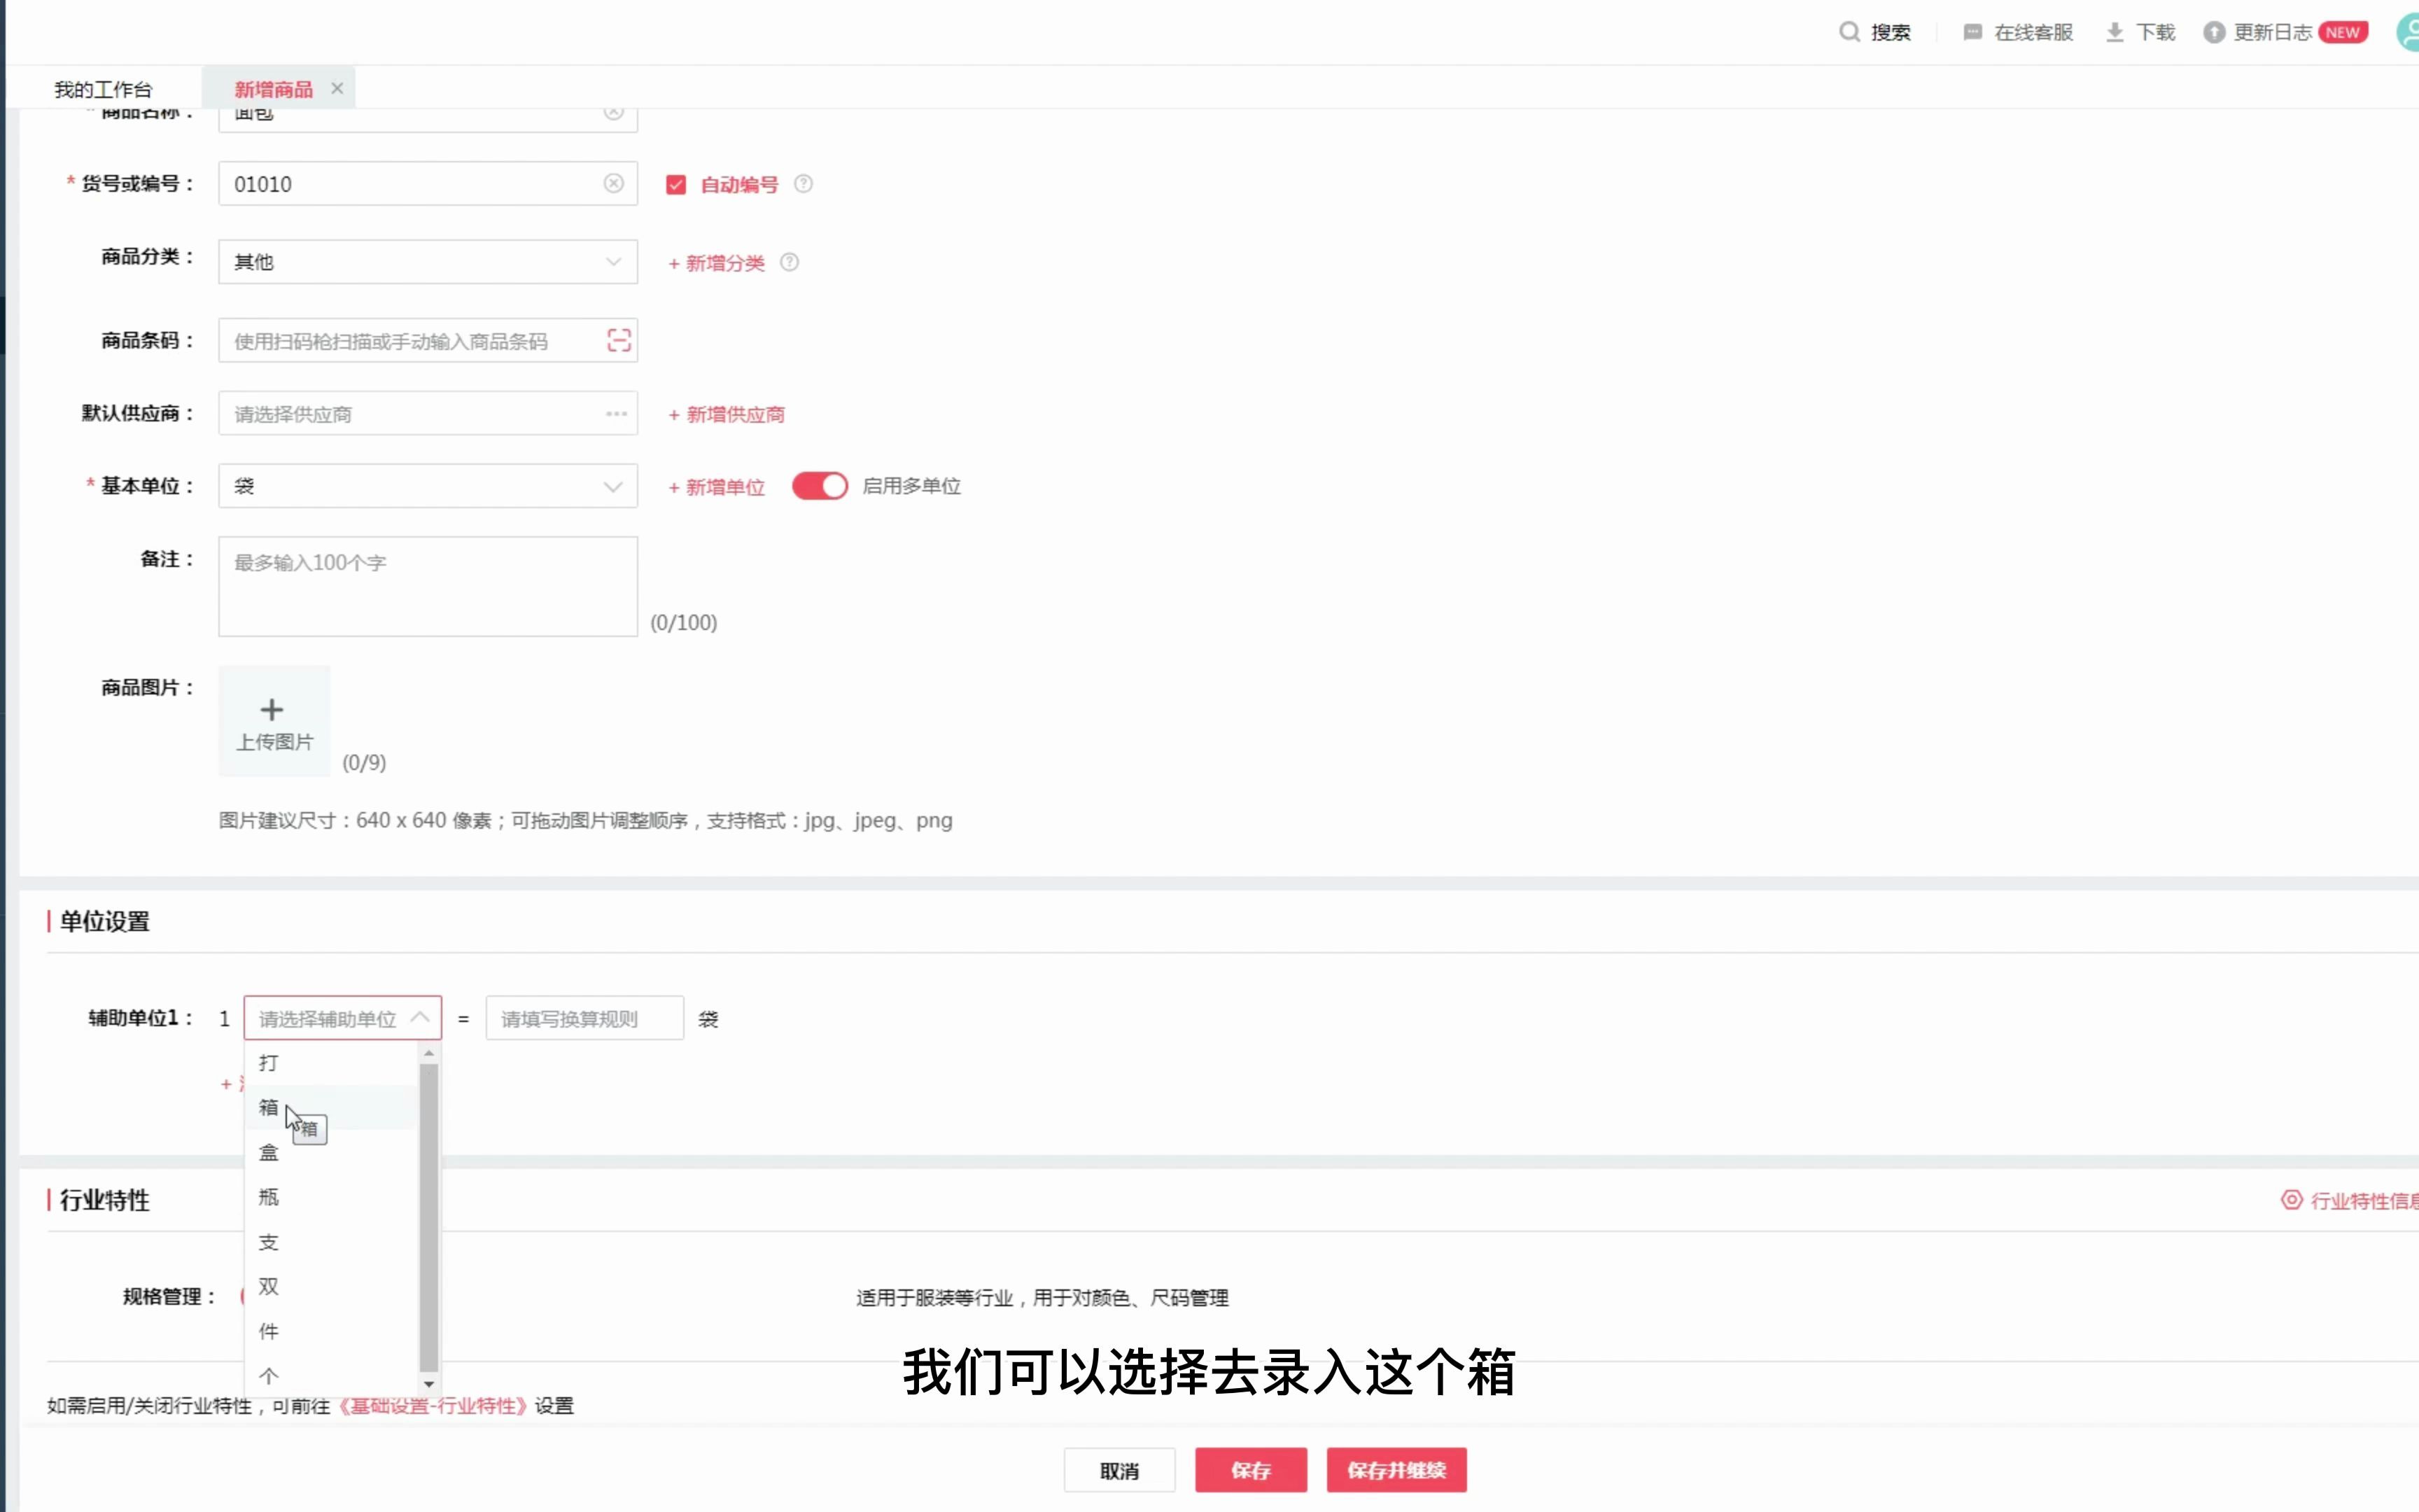2419x1512 pixels.
Task: Focus the 商品条码 input field
Action: coord(428,341)
